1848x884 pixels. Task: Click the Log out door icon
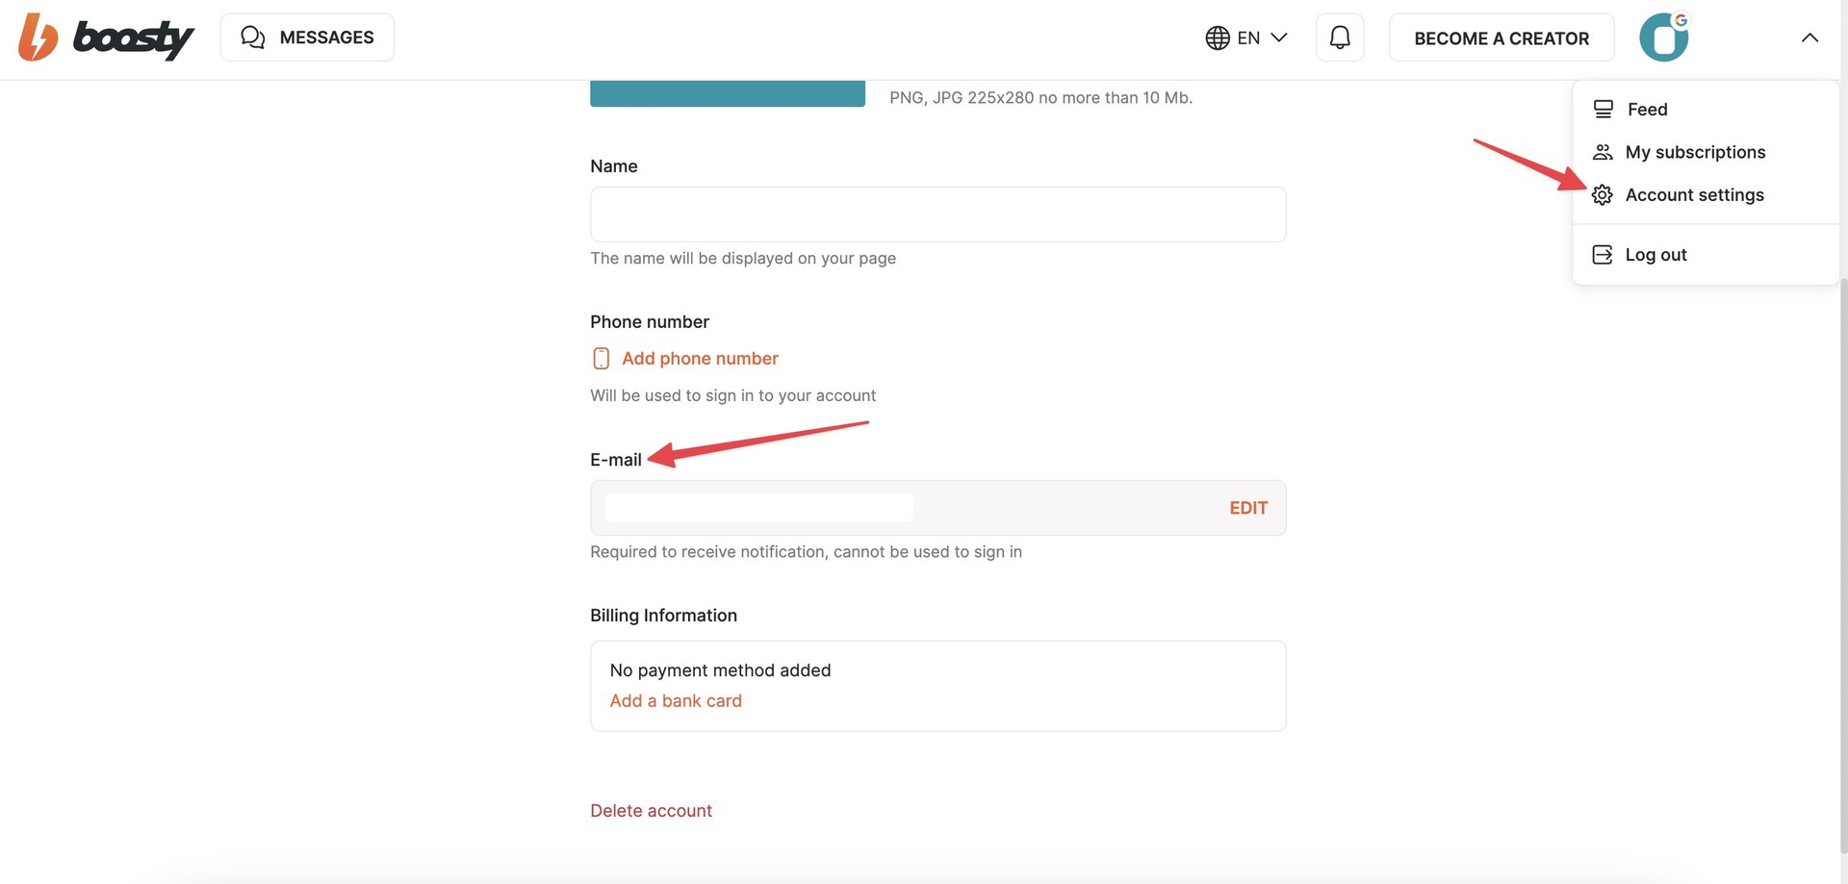(x=1603, y=255)
